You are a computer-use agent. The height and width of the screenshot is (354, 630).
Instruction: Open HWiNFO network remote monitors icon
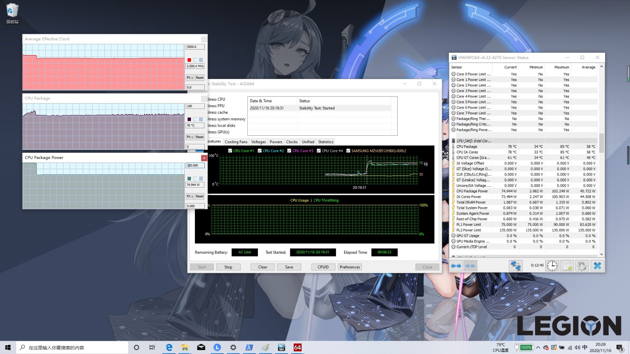pos(515,266)
